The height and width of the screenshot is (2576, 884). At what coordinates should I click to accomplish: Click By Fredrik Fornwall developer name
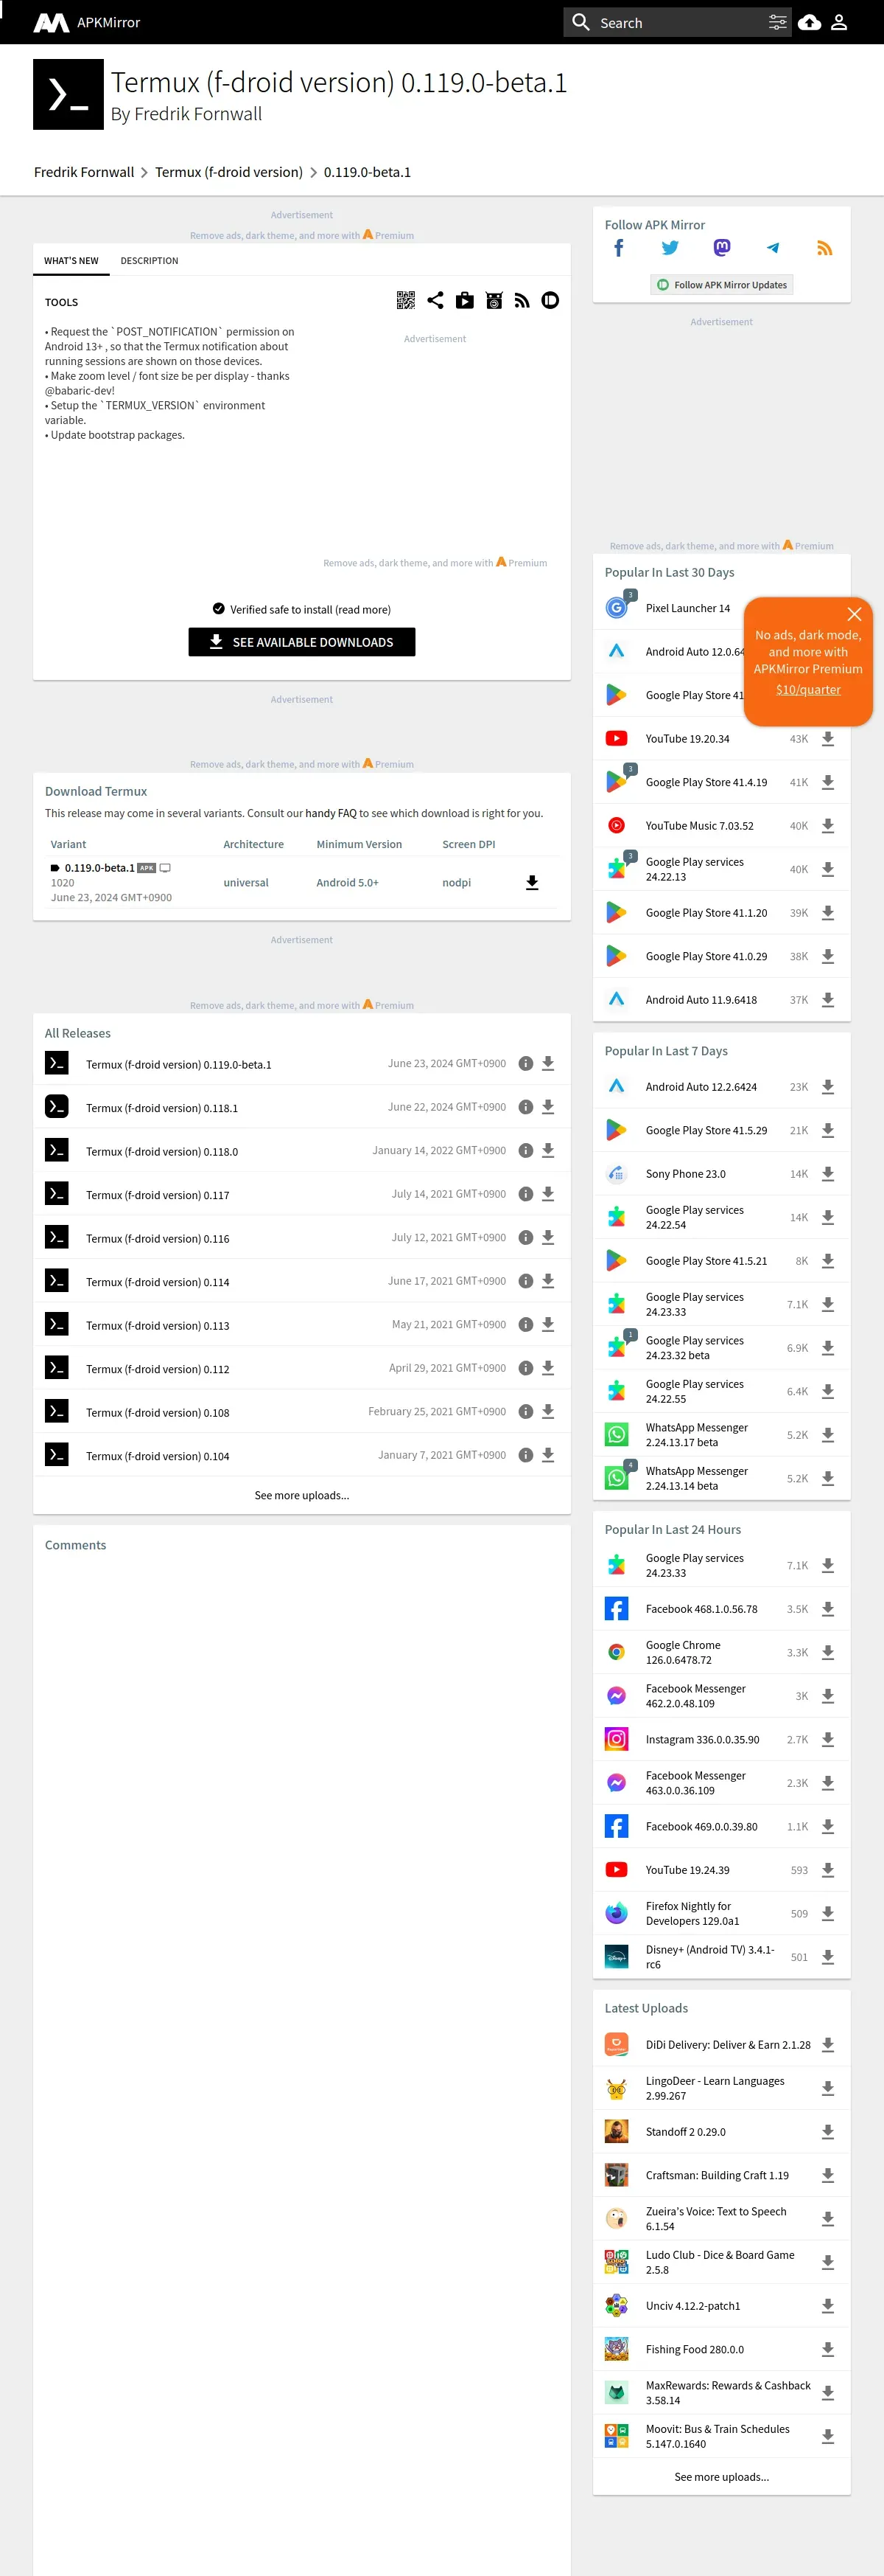187,114
